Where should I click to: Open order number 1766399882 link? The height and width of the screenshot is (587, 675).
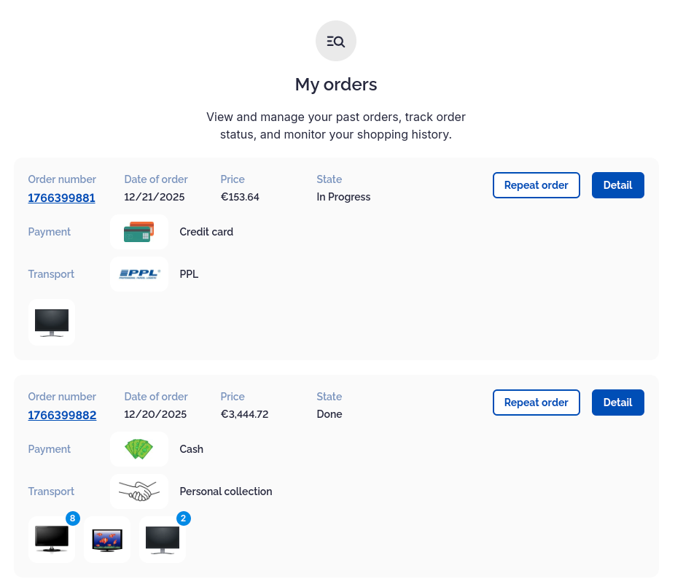tap(62, 415)
